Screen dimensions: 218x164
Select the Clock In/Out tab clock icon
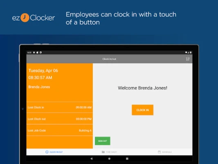point(47,152)
